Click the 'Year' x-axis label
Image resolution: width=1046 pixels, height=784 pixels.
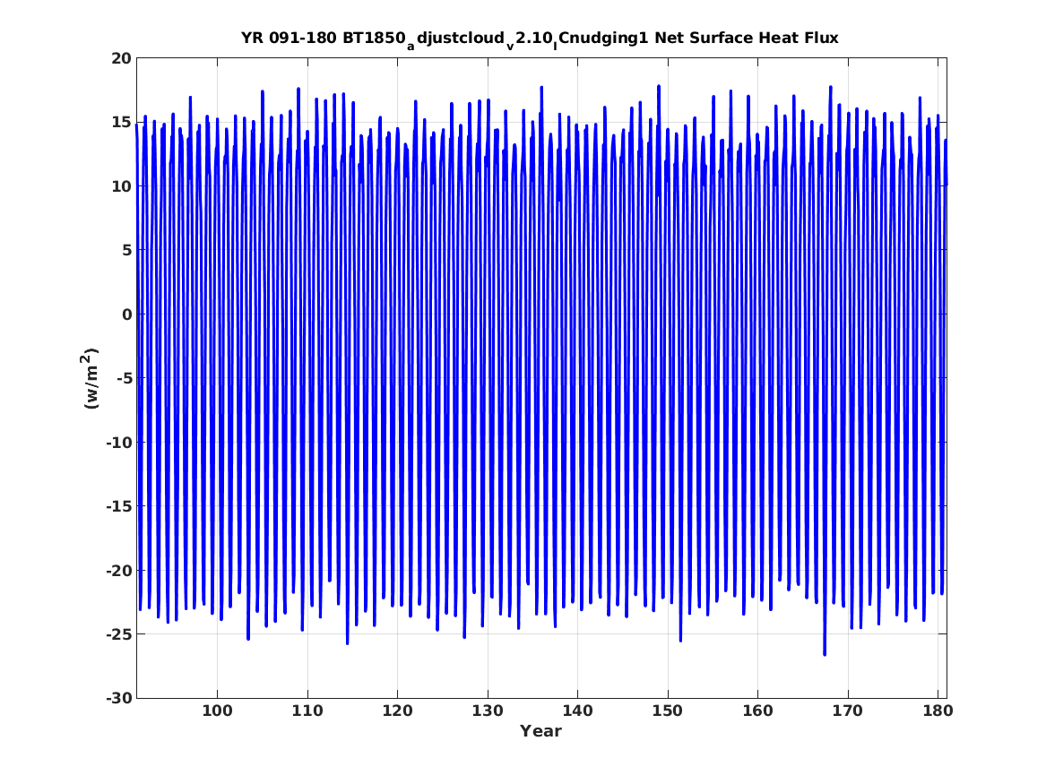point(541,731)
